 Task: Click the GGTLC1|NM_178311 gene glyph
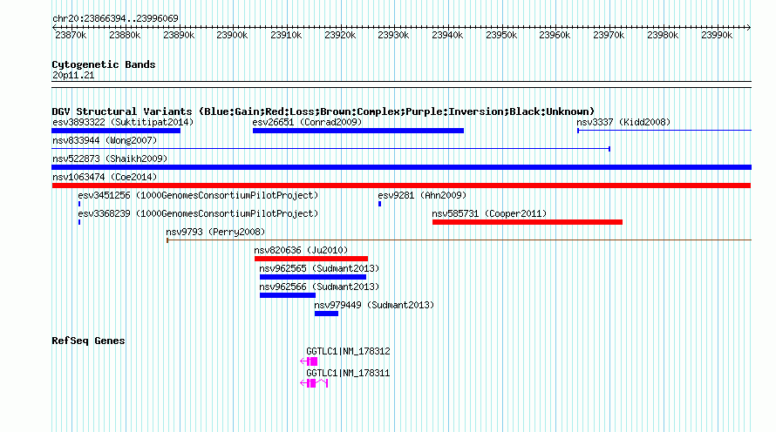point(314,383)
